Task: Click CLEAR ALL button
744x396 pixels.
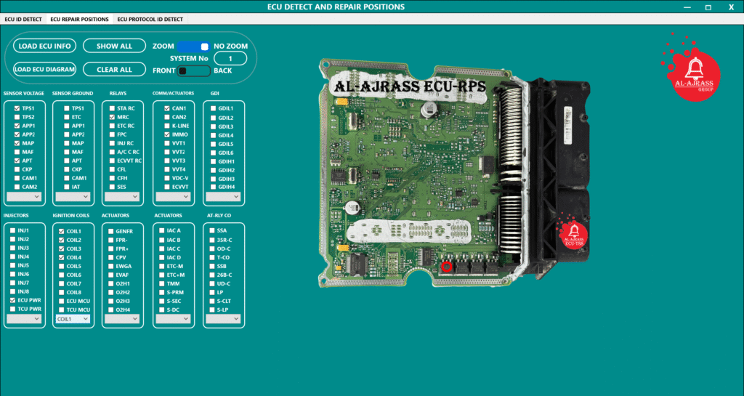Action: (x=114, y=69)
